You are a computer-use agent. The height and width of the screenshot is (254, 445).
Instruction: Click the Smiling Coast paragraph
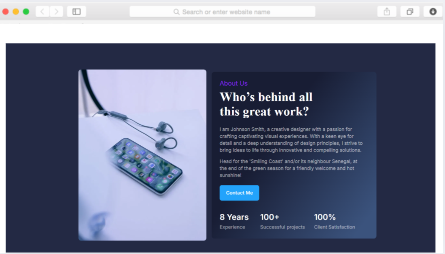click(x=288, y=168)
